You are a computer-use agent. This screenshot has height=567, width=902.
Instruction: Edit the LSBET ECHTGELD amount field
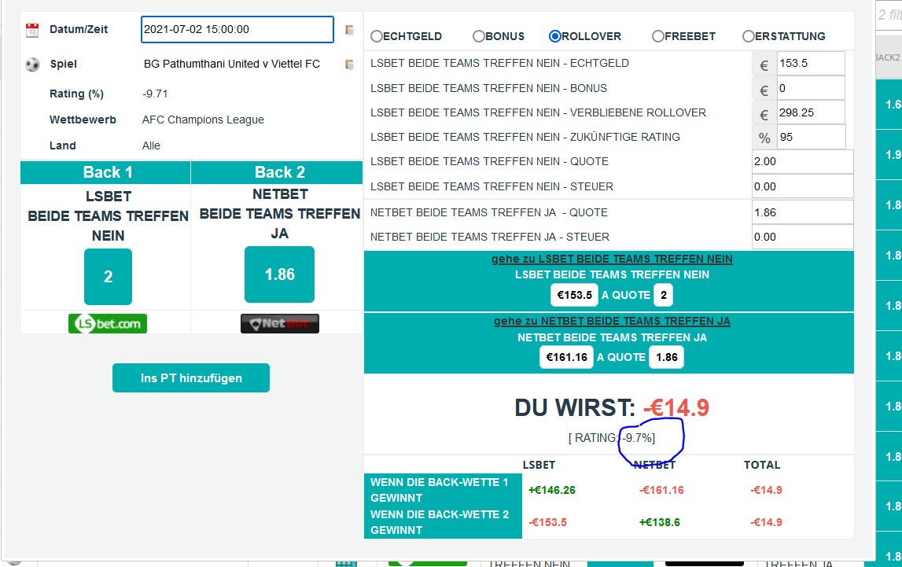pos(811,63)
